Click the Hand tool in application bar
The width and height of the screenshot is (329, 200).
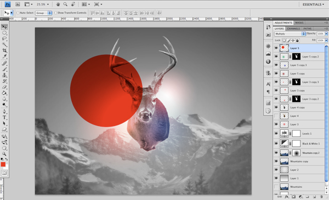[58, 4]
